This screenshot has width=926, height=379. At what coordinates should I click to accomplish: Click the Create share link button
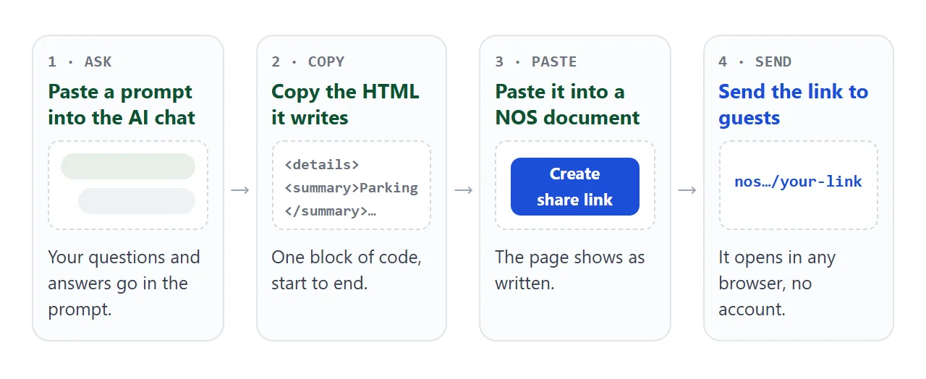[575, 187]
